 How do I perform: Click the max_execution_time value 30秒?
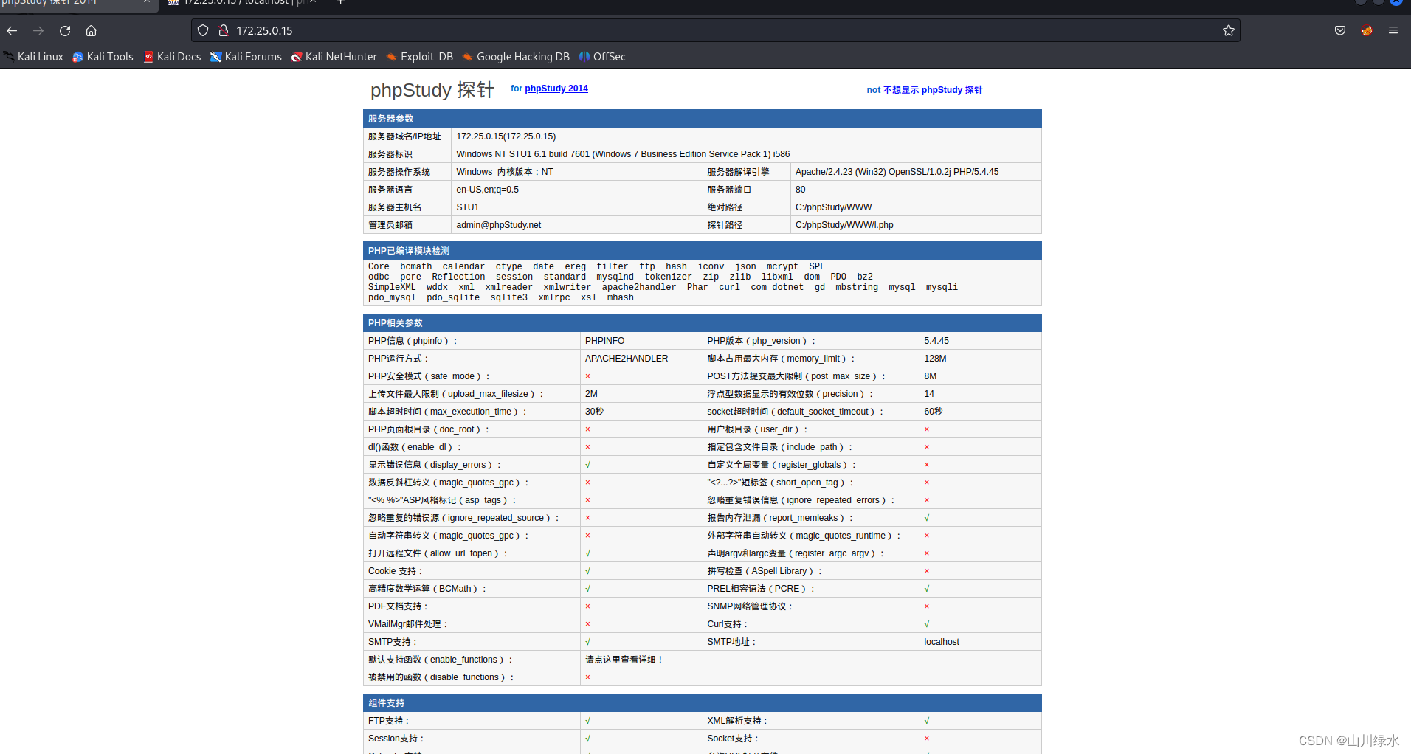[594, 412]
